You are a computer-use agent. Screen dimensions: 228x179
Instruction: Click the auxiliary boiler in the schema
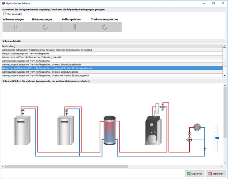[153, 131]
